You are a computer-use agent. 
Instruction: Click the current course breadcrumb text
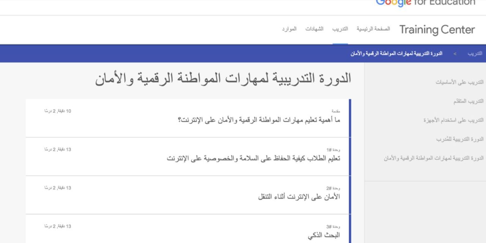tap(396, 54)
